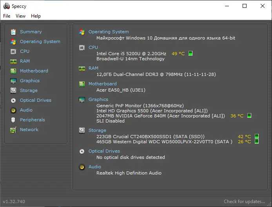Click the CPU heading link in main panel
272x207 pixels.
click(93, 47)
